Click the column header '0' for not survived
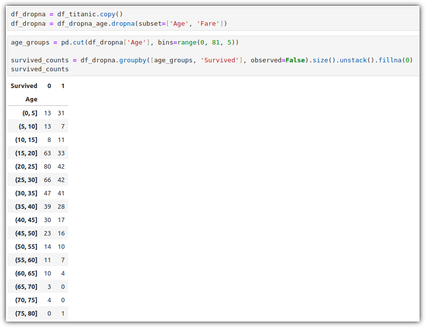Screen dimensions: 426x328 [x=49, y=86]
